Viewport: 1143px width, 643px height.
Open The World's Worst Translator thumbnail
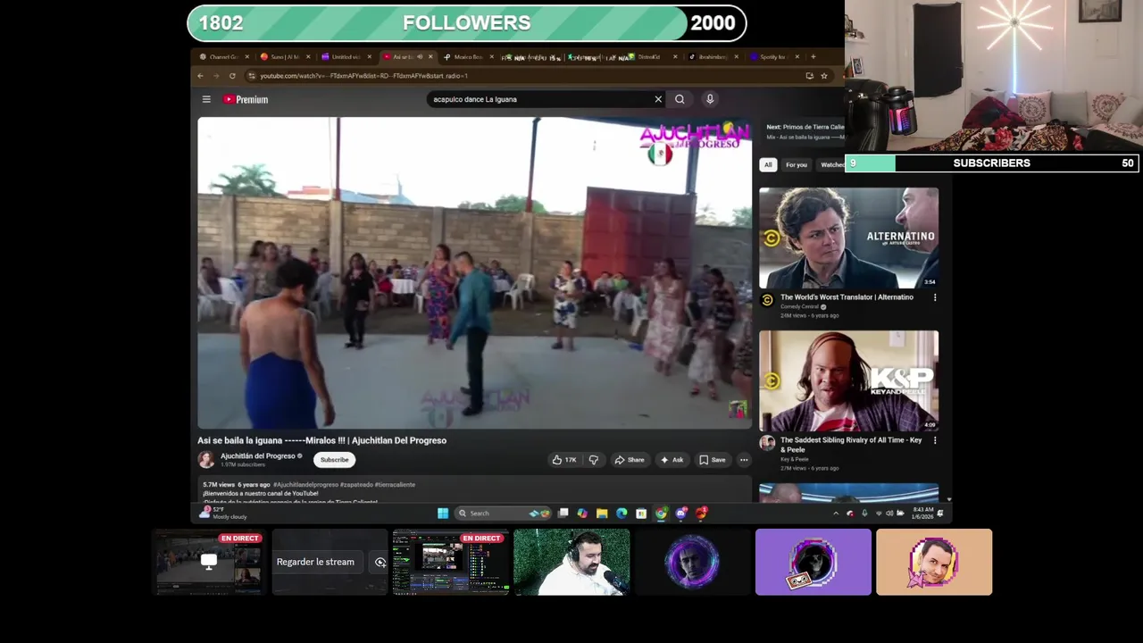[x=848, y=238]
